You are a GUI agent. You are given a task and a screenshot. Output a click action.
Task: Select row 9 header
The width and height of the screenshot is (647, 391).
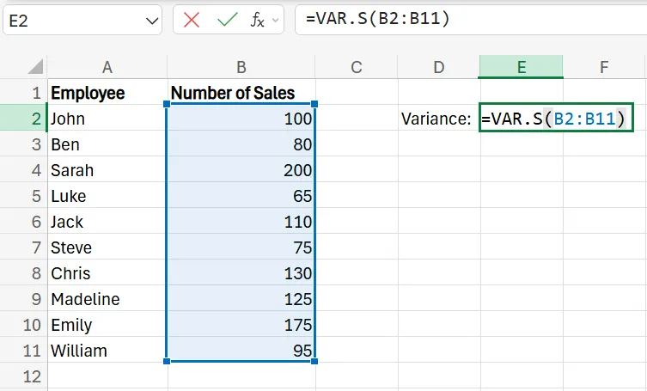click(x=23, y=298)
